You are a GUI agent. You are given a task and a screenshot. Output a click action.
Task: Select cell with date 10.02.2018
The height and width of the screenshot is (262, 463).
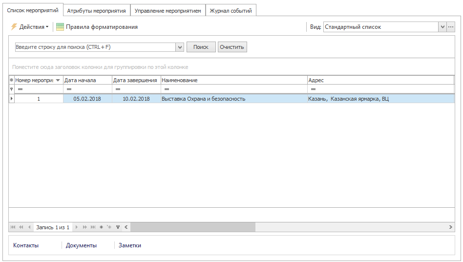pos(136,99)
